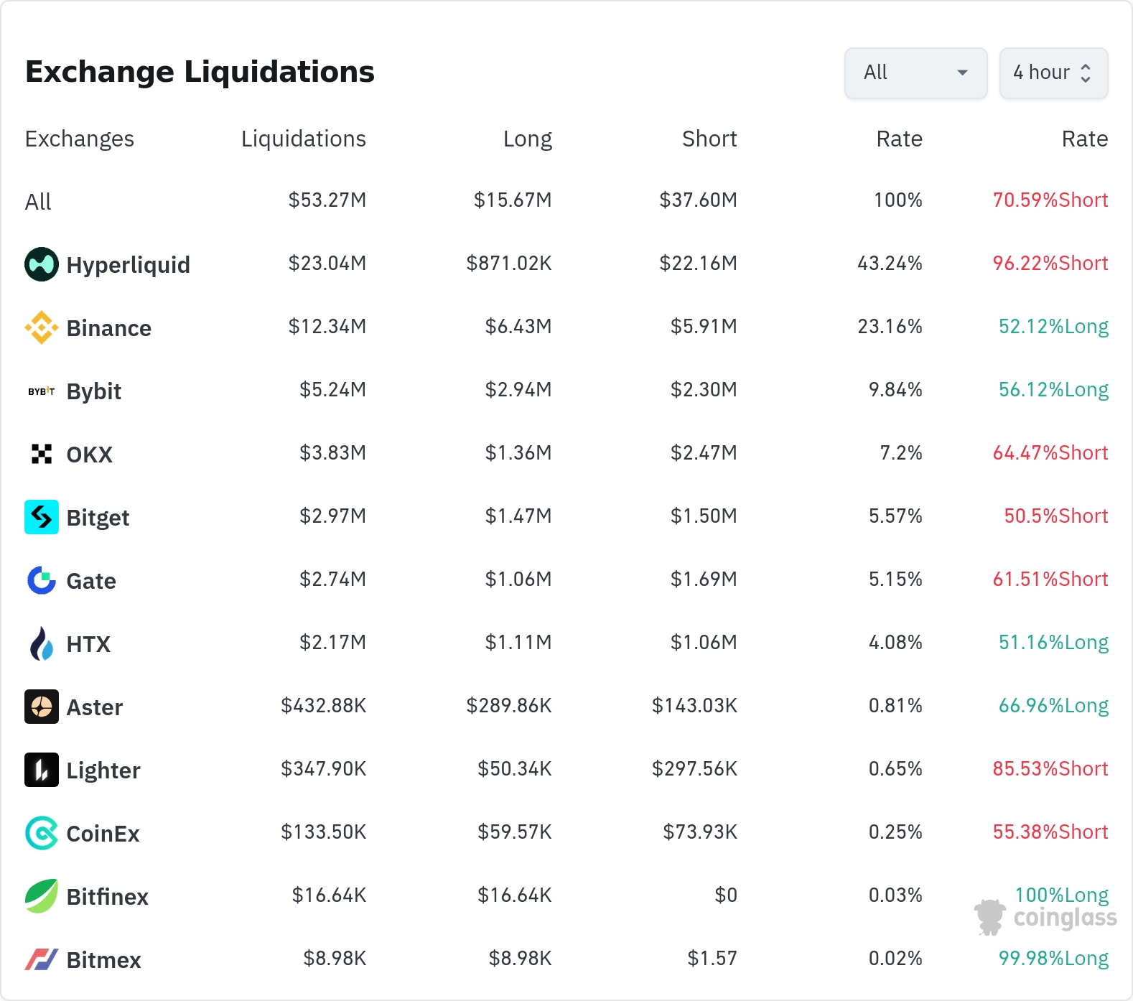Sort by Liquidations column header
This screenshot has height=1001, width=1133.
[303, 139]
